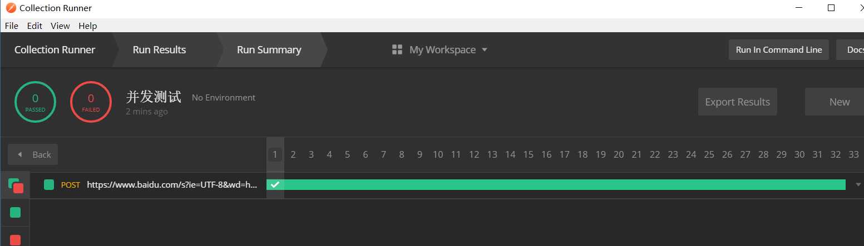Switch to the Run Results tab
The width and height of the screenshot is (864, 246).
tap(159, 50)
